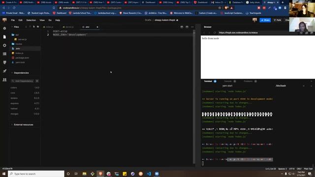Click the new file icon in Files header
Screen dimensions: 315x177
(34, 27)
